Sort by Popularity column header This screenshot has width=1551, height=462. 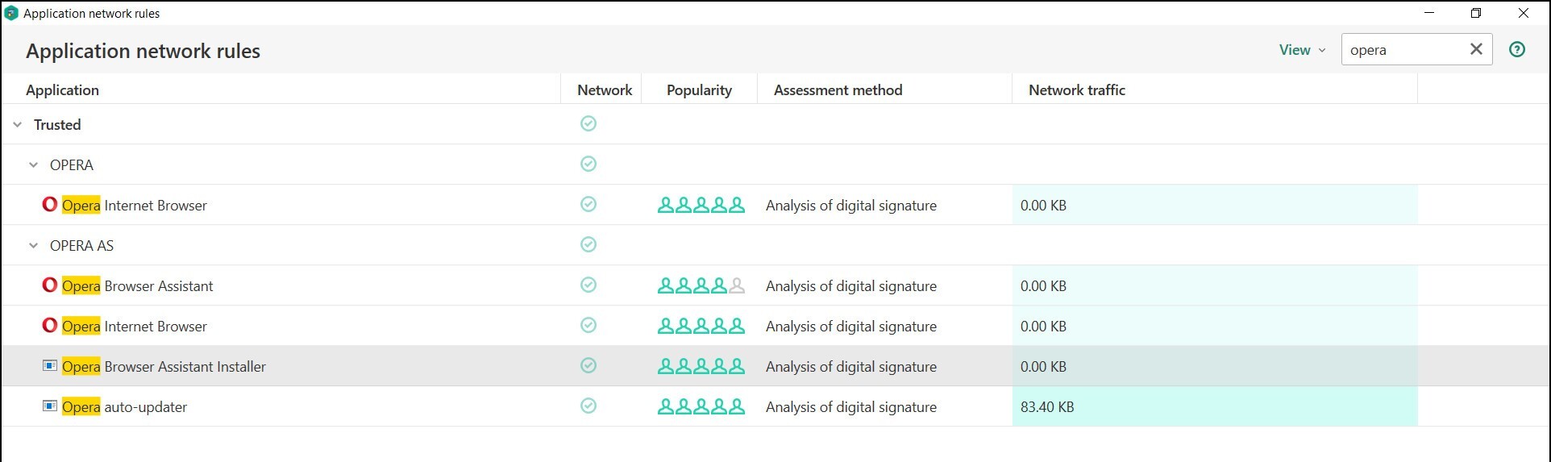[x=699, y=90]
